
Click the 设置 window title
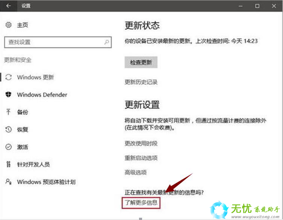point(26,6)
